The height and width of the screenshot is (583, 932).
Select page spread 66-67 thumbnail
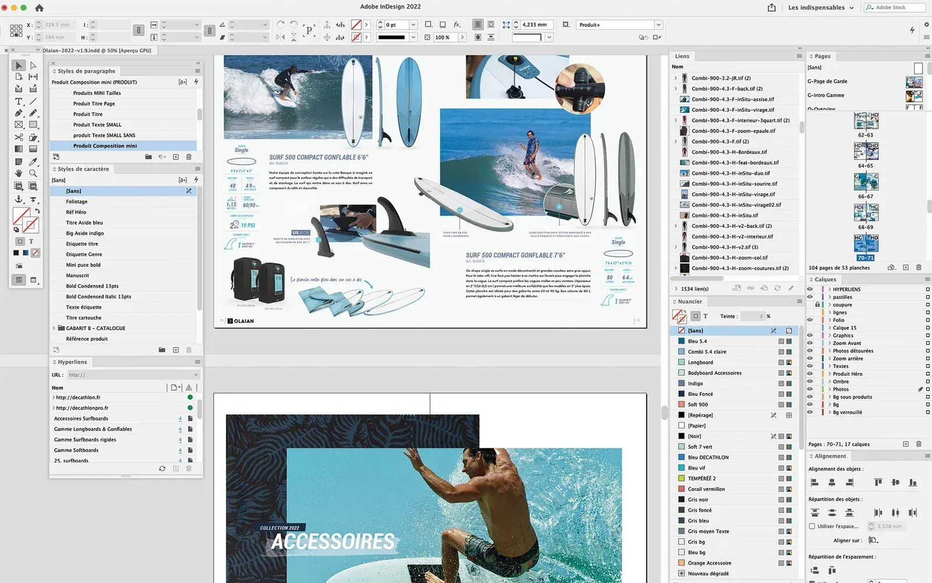[866, 182]
